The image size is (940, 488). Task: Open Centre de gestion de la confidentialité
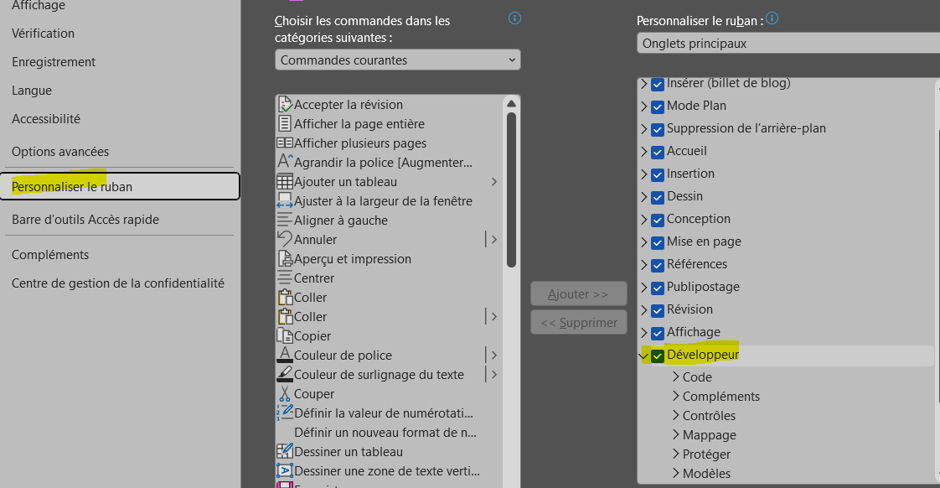(118, 283)
